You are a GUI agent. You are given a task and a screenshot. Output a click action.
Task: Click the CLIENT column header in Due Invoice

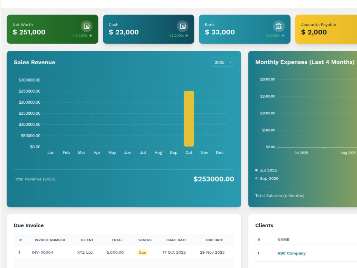(87, 240)
